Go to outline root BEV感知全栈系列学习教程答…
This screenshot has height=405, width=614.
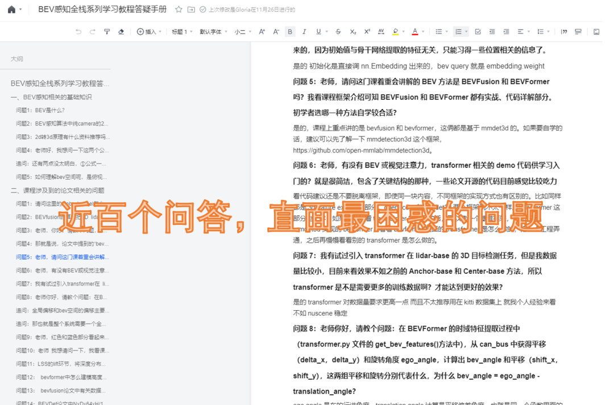[60, 83]
